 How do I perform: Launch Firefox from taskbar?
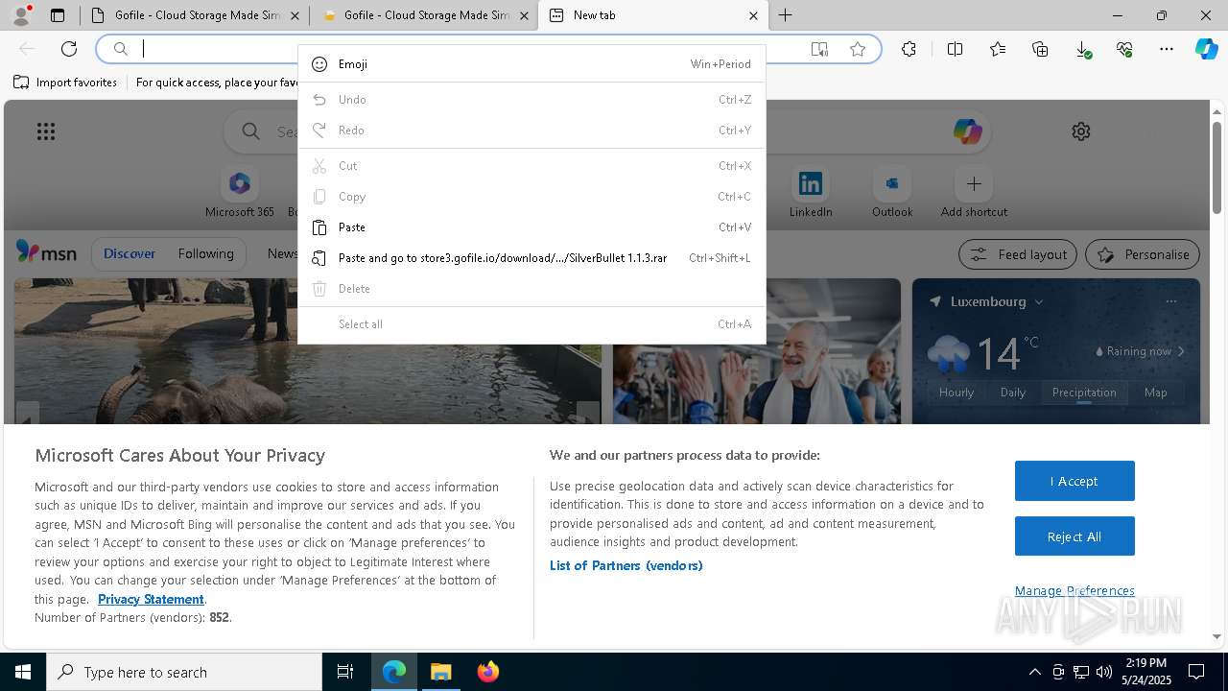coord(488,672)
